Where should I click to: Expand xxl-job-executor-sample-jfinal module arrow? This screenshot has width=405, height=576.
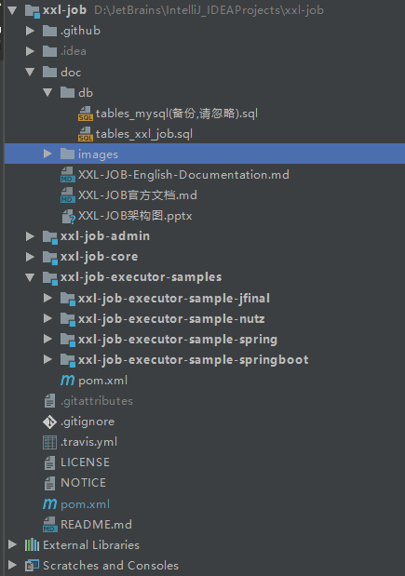coord(47,298)
